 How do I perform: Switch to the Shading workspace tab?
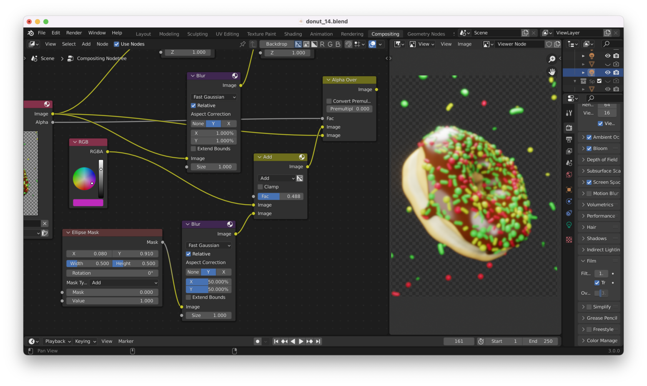tap(293, 34)
